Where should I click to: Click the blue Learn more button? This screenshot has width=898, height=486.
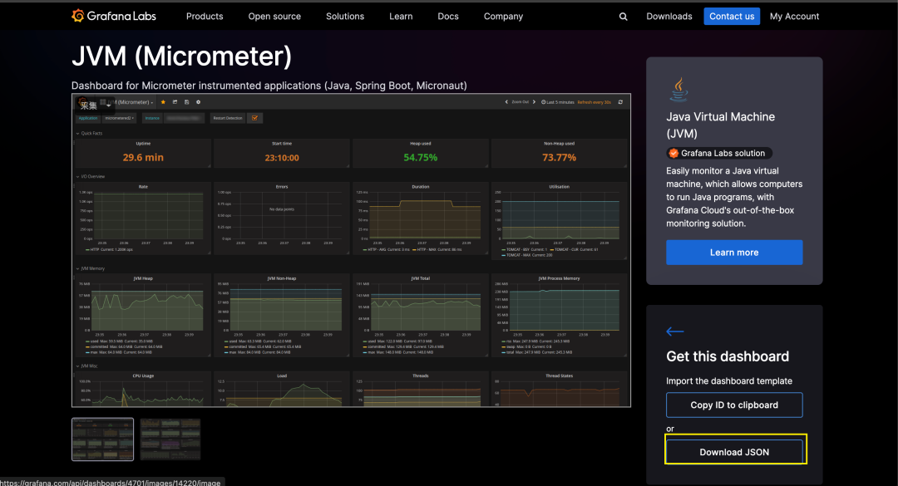(x=734, y=253)
